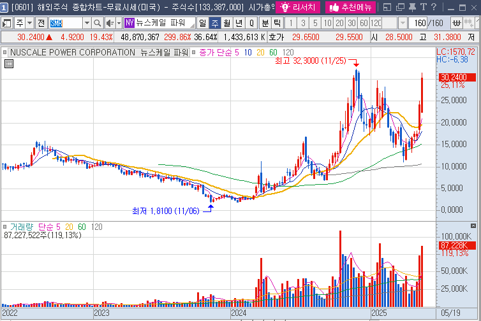Click the 5 period moving average legend

pyautogui.click(x=237, y=52)
